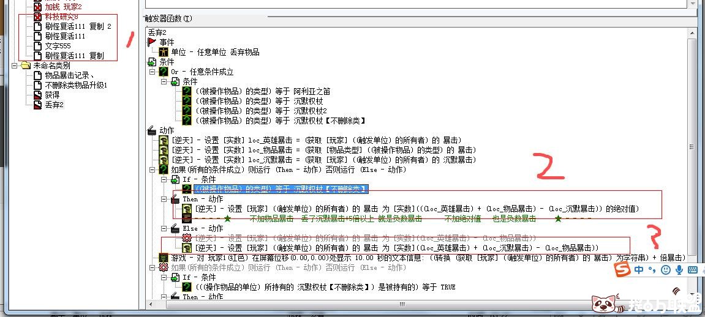
Task: Collapse the first Then - 动作 node
Action: click(164, 199)
